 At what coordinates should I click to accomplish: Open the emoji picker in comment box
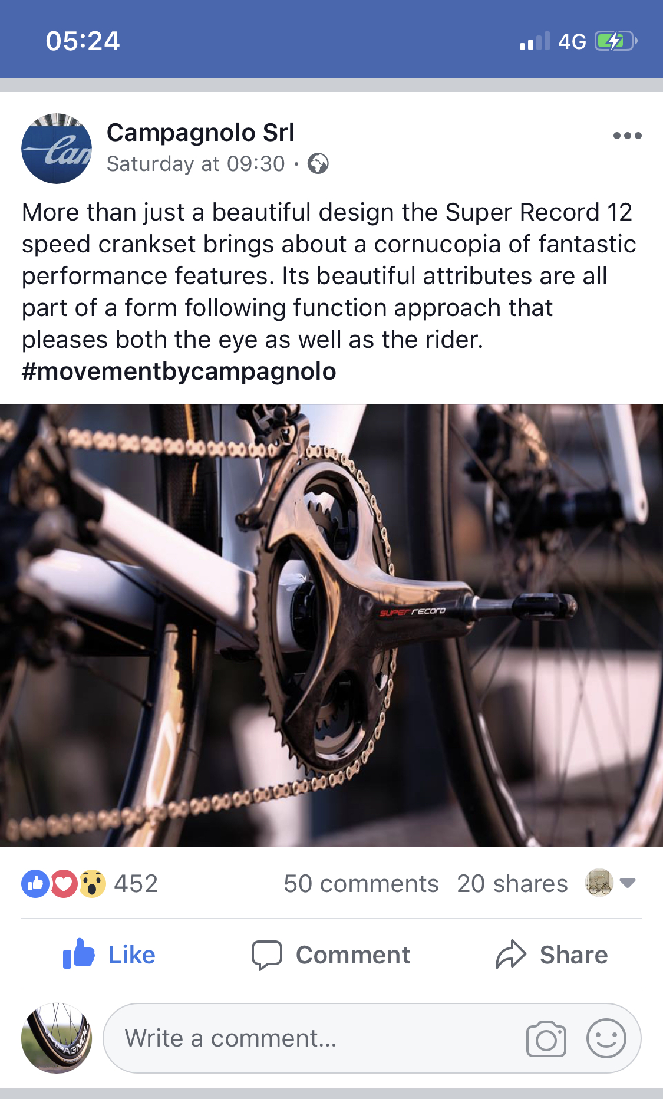point(606,1039)
